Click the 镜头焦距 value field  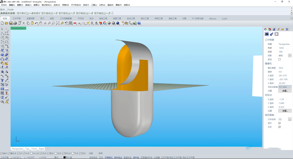click(285, 68)
